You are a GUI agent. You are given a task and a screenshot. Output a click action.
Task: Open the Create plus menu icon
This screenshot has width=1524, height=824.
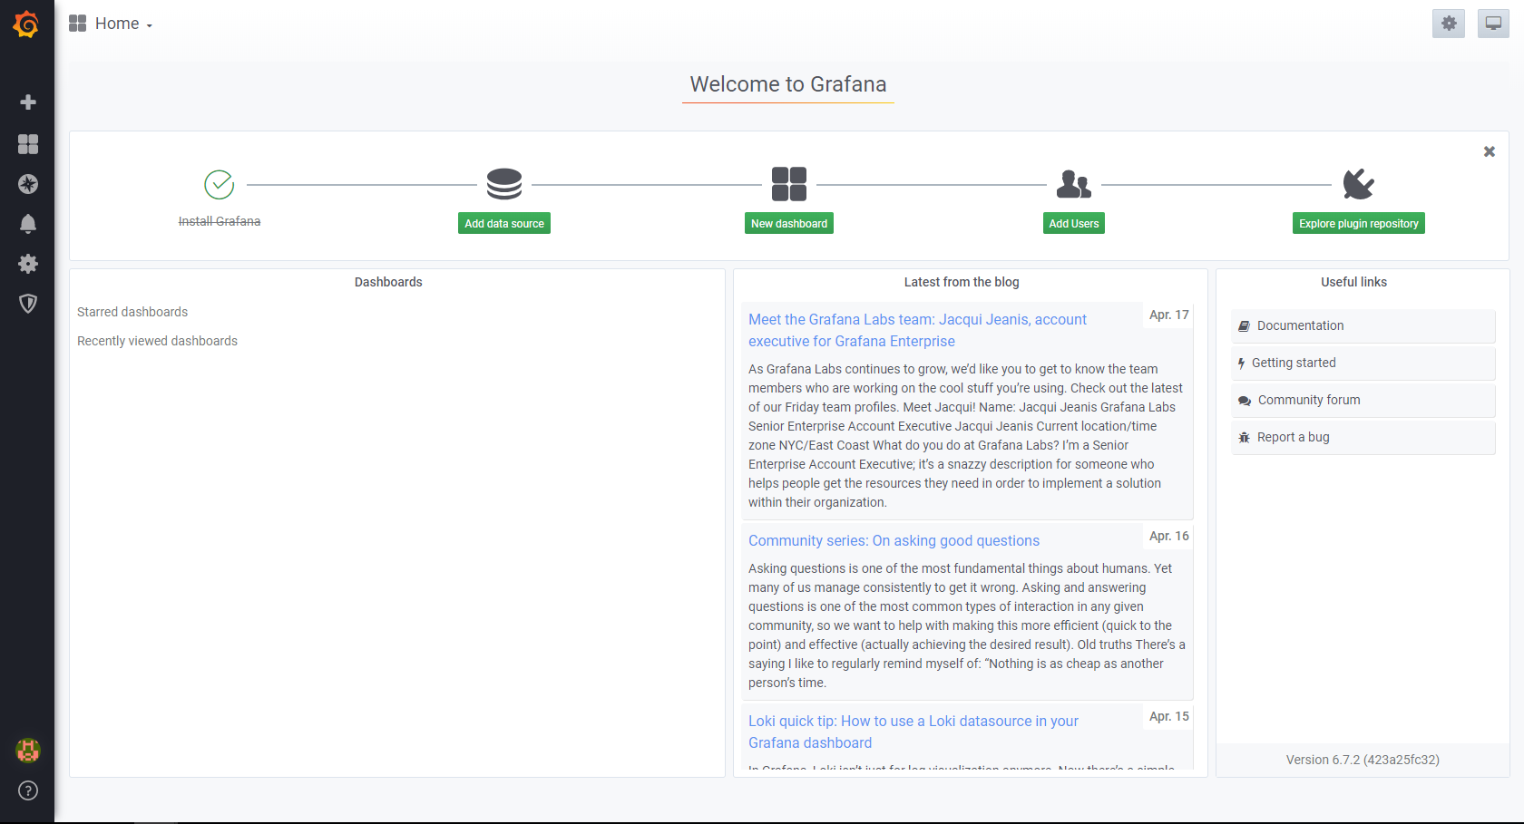tap(28, 102)
